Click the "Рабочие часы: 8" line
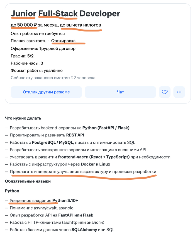Screen dimensions: 195x236 coord(27,63)
